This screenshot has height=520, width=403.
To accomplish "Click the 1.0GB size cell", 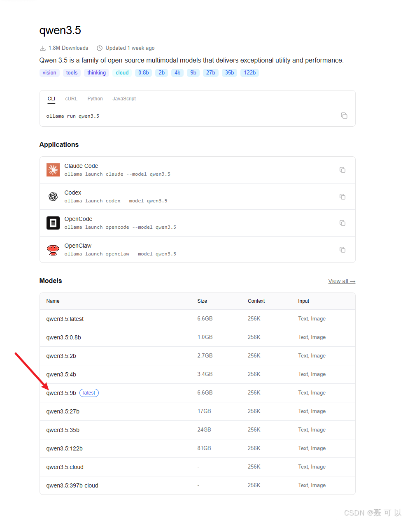I will pyautogui.click(x=205, y=337).
